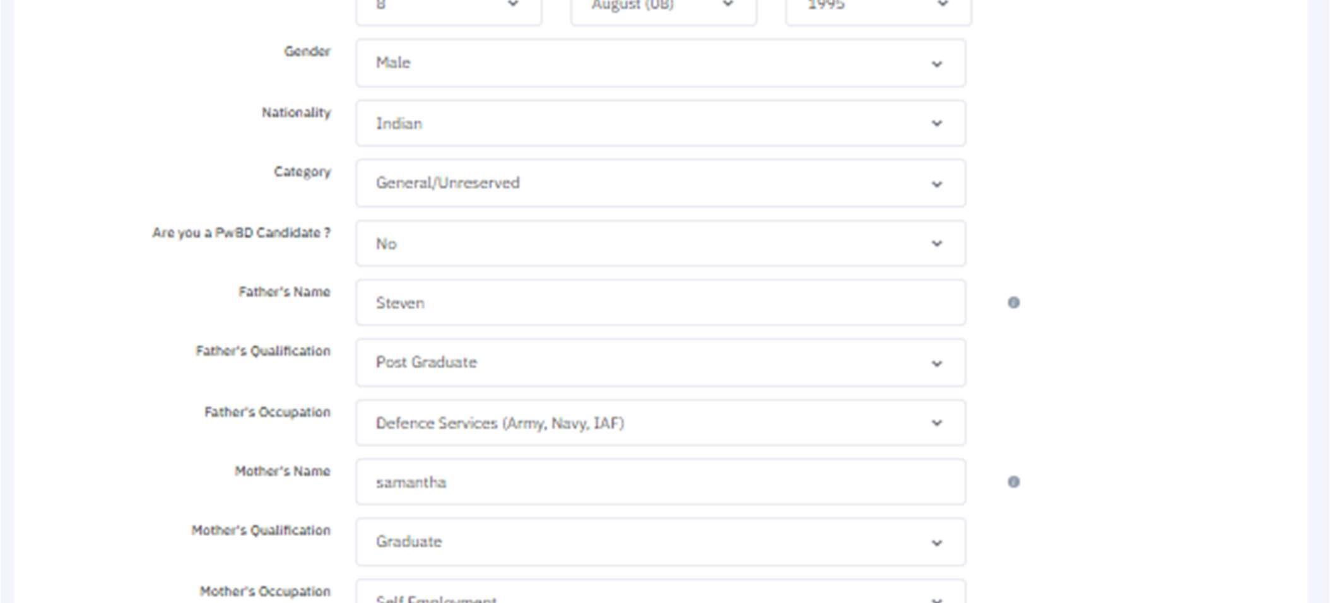
Task: Click the chevron arrow in Gender field
Action: (x=937, y=64)
